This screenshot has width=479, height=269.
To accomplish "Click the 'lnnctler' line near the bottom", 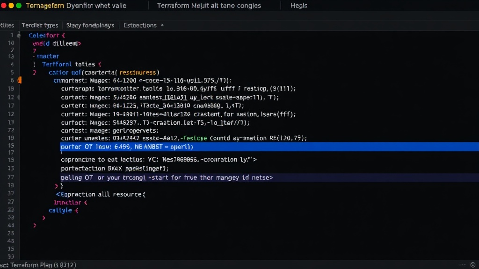I will coord(71,203).
